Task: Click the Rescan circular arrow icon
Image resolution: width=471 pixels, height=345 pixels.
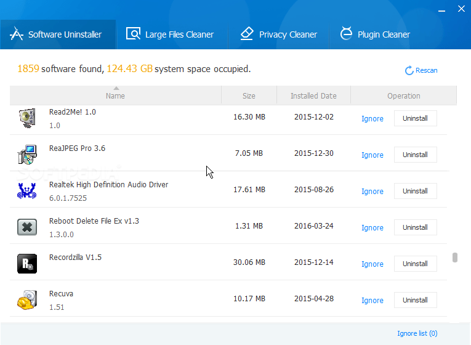Action: coord(409,71)
